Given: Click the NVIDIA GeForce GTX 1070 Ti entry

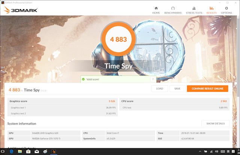Looking at the screenshot, I should click(46, 139).
